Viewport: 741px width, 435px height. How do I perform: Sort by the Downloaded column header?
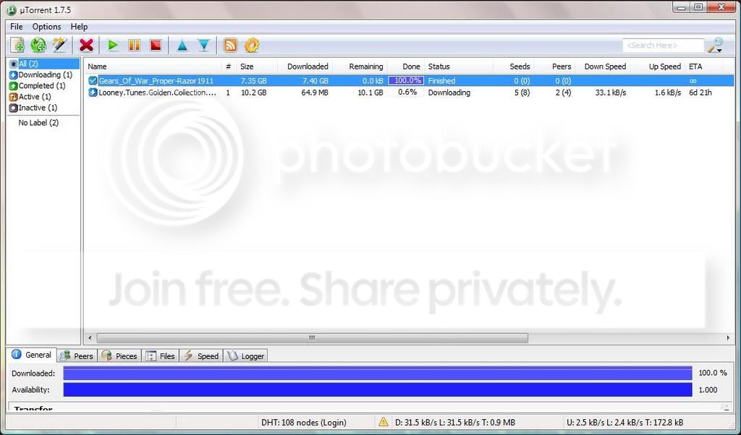pyautogui.click(x=305, y=66)
